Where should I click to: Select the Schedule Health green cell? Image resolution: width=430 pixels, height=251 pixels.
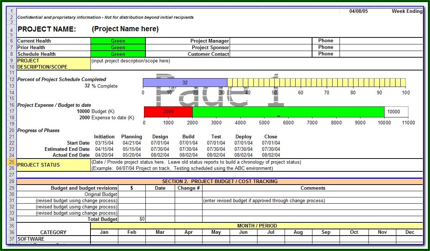pos(118,54)
